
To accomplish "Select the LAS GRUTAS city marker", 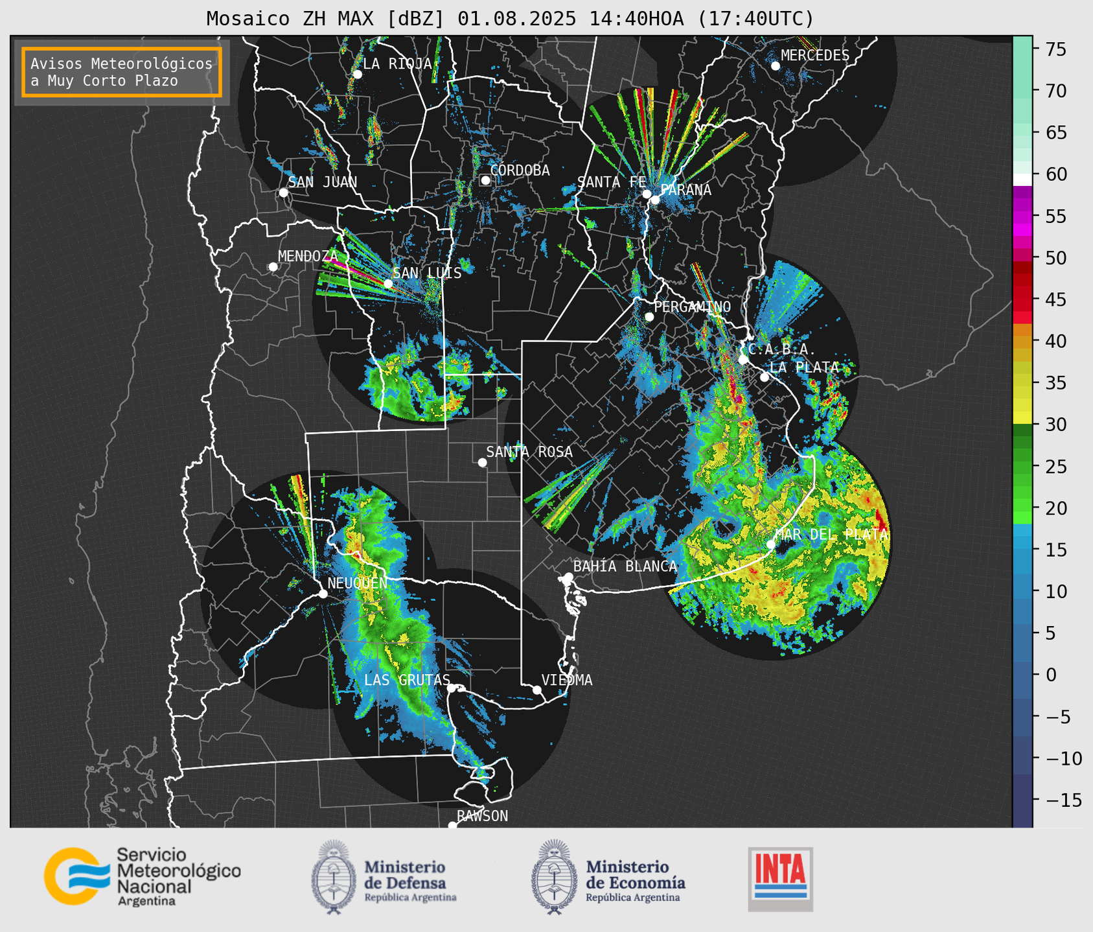I will point(452,688).
